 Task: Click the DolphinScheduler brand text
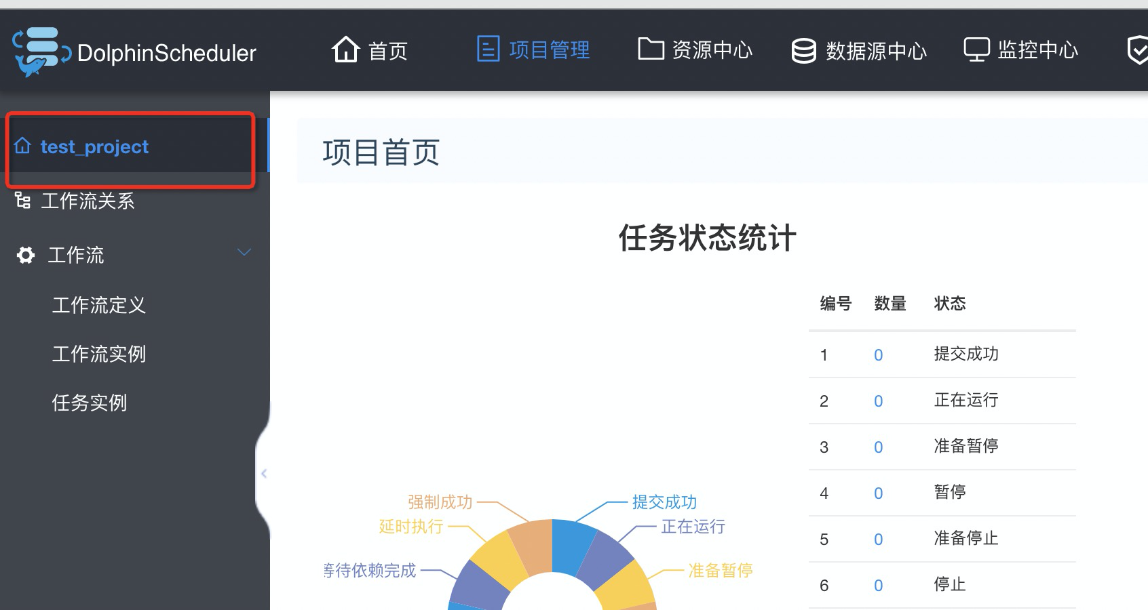(167, 53)
